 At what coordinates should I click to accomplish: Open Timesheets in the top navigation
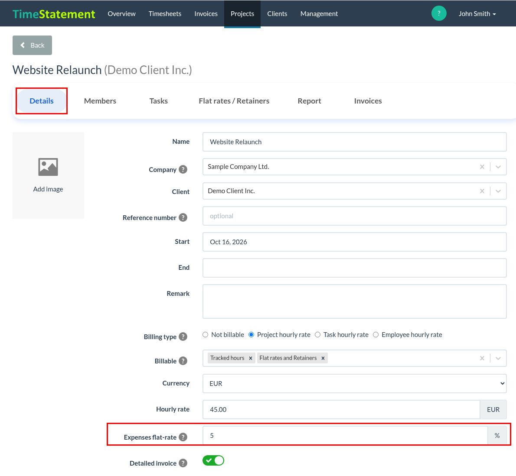(165, 13)
